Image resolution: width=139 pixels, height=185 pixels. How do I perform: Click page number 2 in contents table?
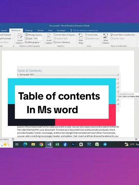pos(118,87)
